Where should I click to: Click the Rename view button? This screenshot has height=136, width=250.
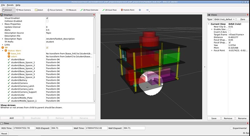click(242, 118)
